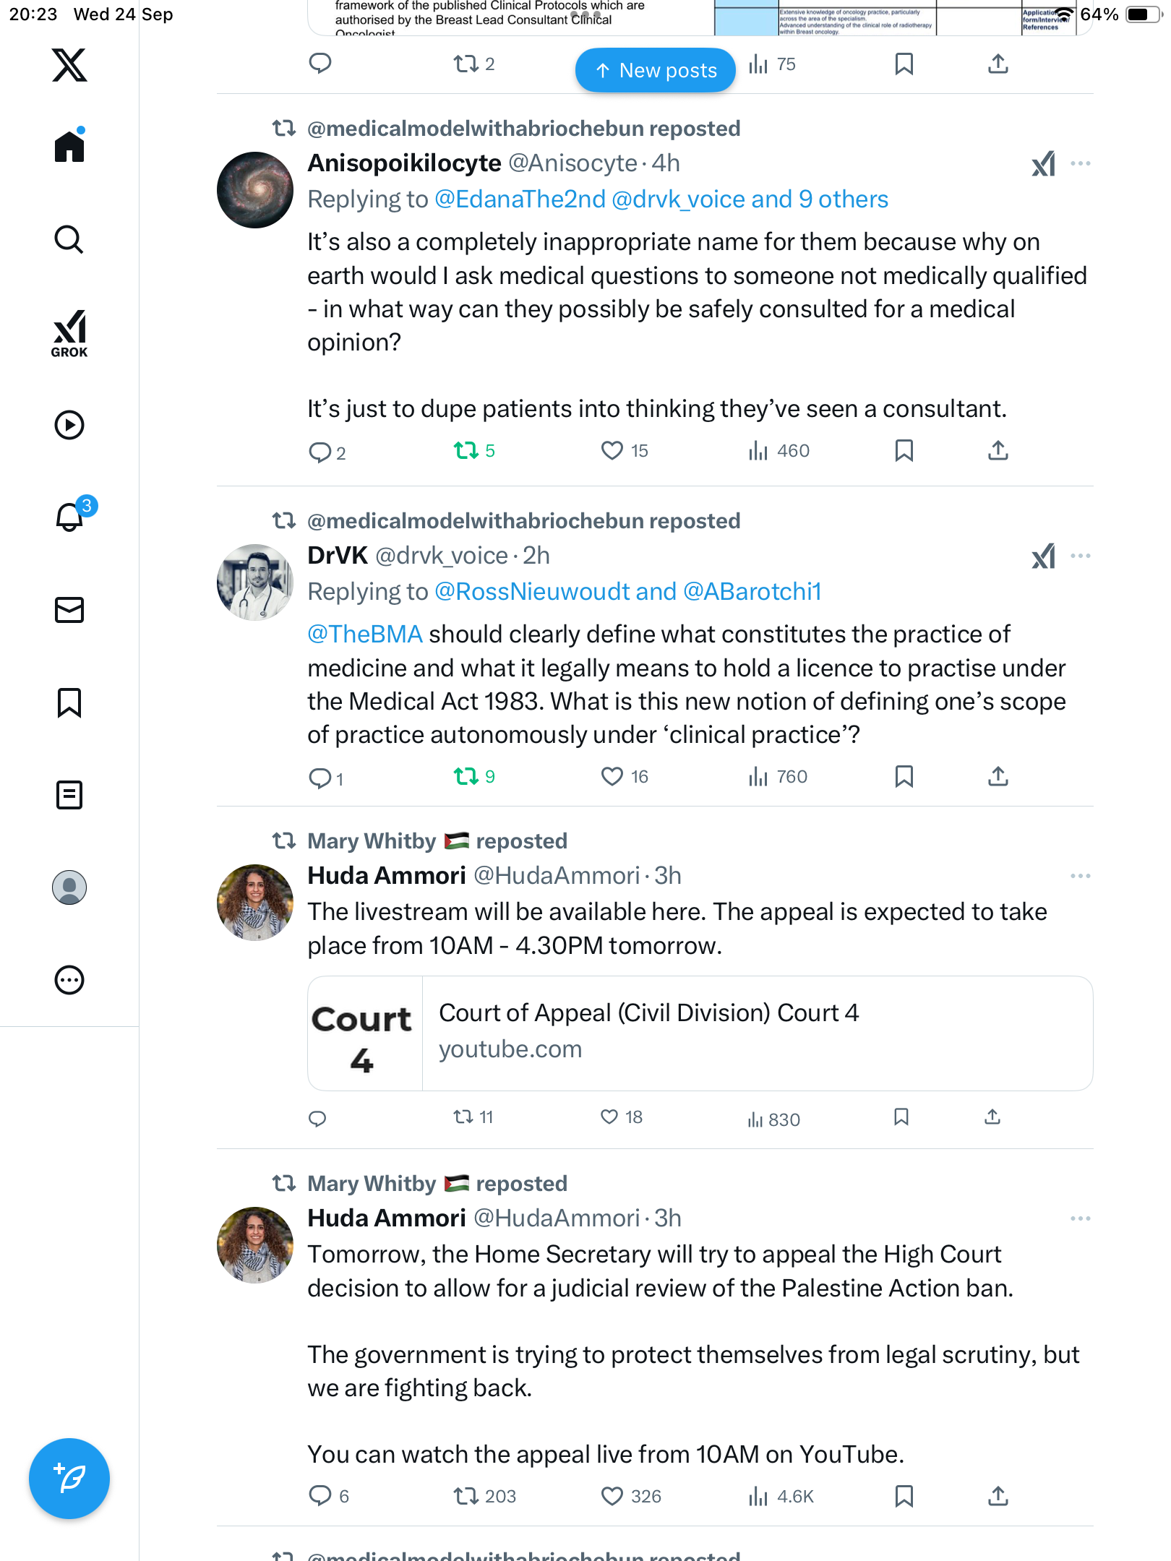Open DrVK's profile picture
This screenshot has height=1561, width=1171.
255,582
